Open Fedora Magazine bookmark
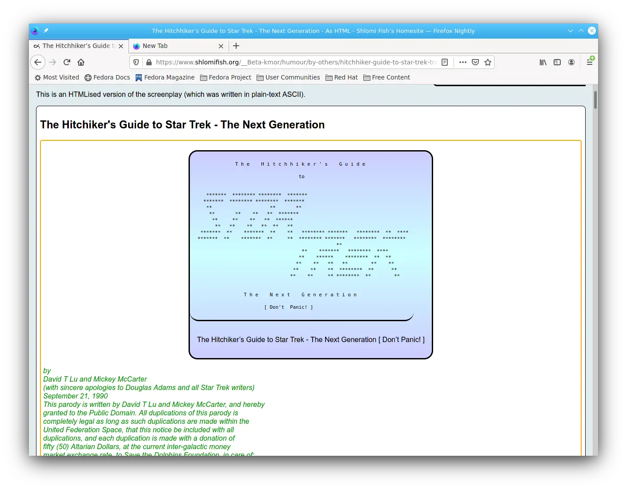 tap(165, 77)
